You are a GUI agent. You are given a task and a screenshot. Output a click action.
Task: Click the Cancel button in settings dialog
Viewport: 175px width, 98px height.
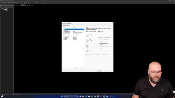(105, 71)
